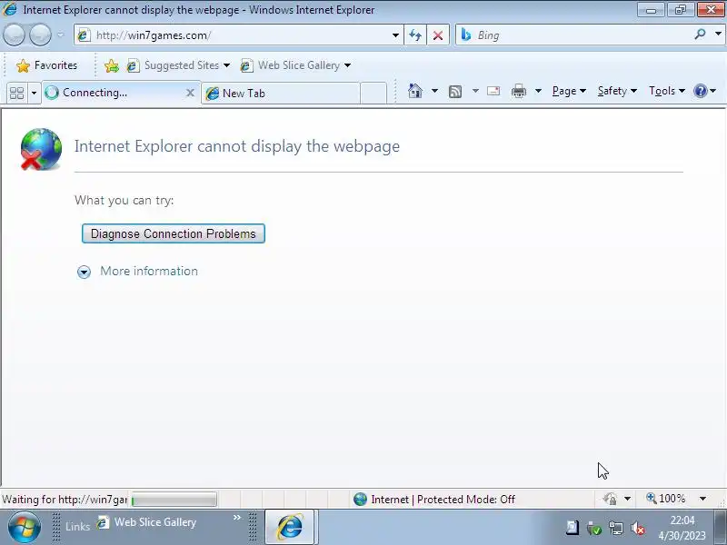Click the Links toolbar label on taskbar
727x545 pixels.
(x=77, y=527)
